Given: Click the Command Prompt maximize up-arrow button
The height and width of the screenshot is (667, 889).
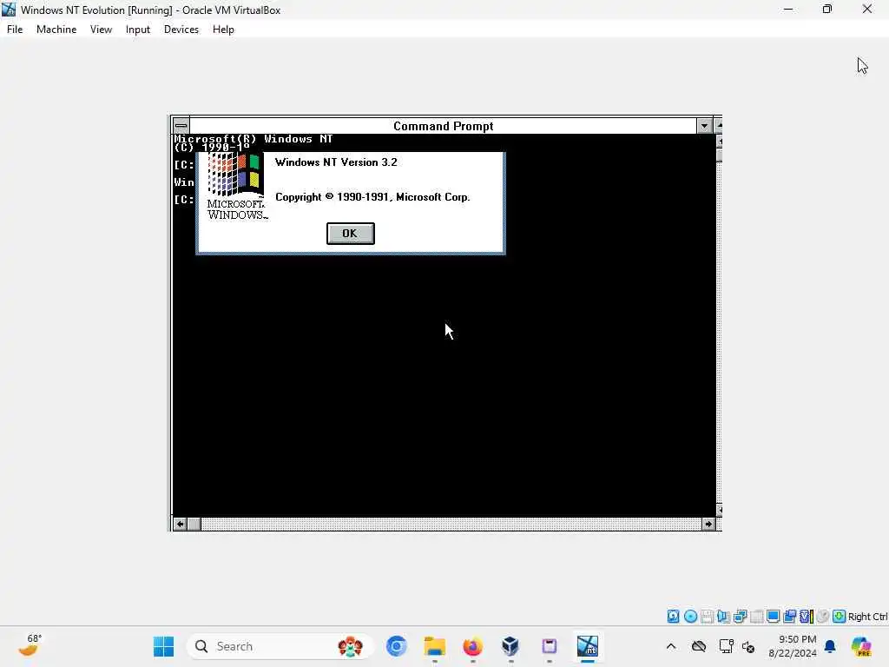Looking at the screenshot, I should [x=718, y=125].
